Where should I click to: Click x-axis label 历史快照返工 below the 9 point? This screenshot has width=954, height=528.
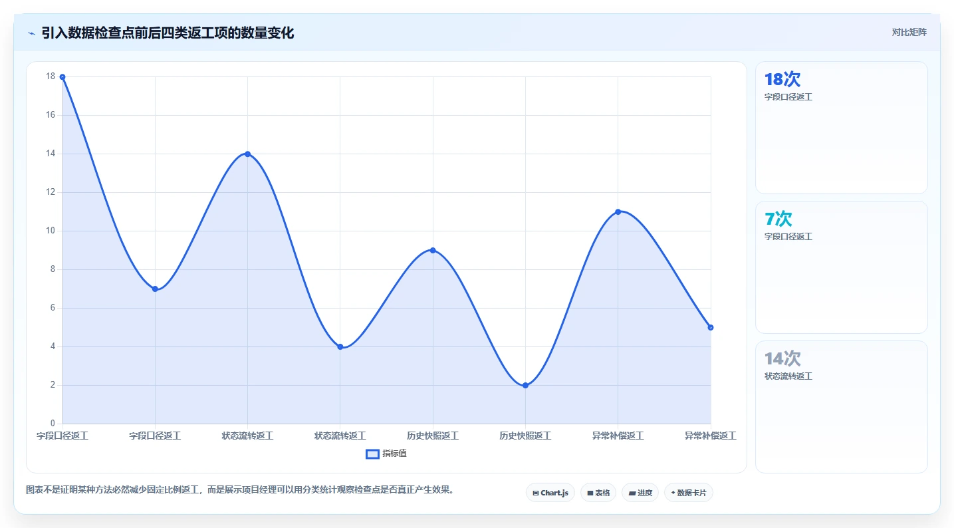(433, 436)
